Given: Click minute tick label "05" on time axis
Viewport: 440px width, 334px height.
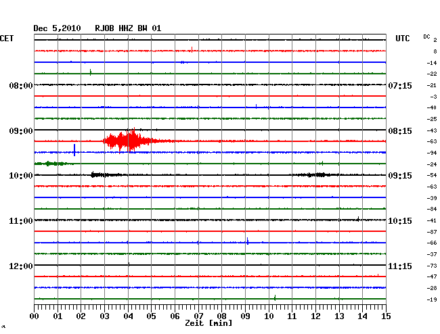Looking at the screenshot, I should point(151,316).
